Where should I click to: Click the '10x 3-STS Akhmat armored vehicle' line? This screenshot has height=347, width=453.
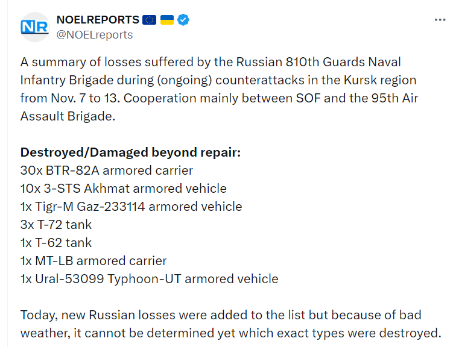pos(124,189)
